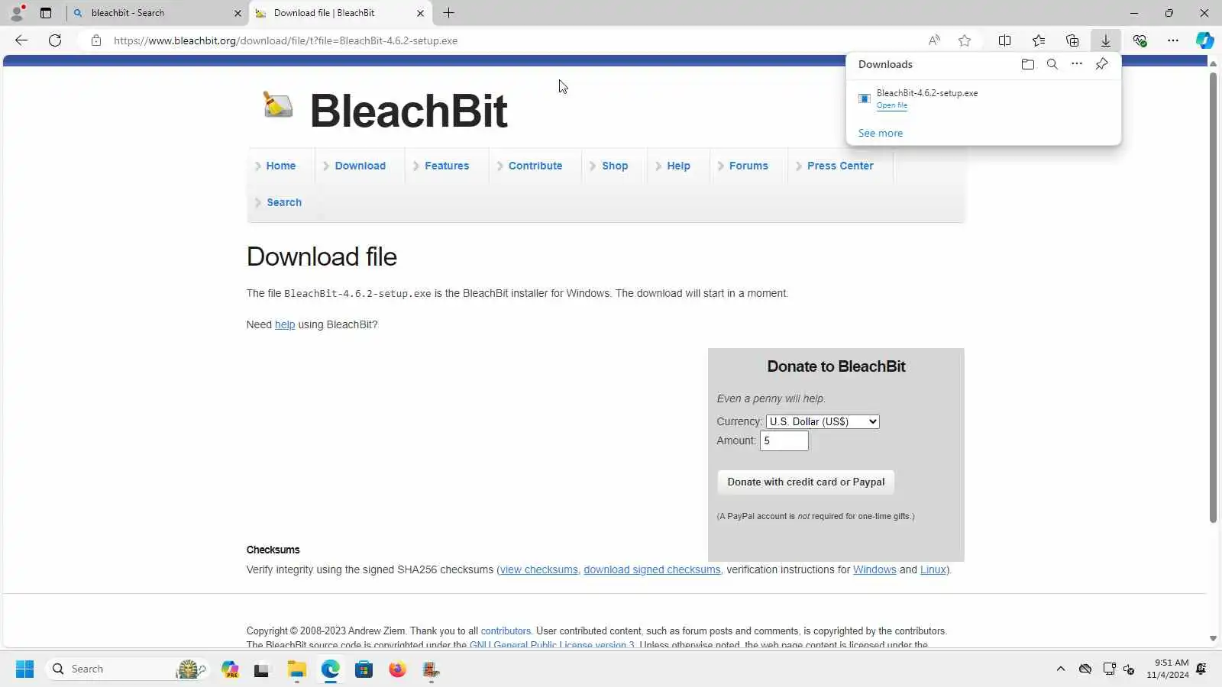Pin the Downloads panel
This screenshot has height=687, width=1222.
point(1101,64)
